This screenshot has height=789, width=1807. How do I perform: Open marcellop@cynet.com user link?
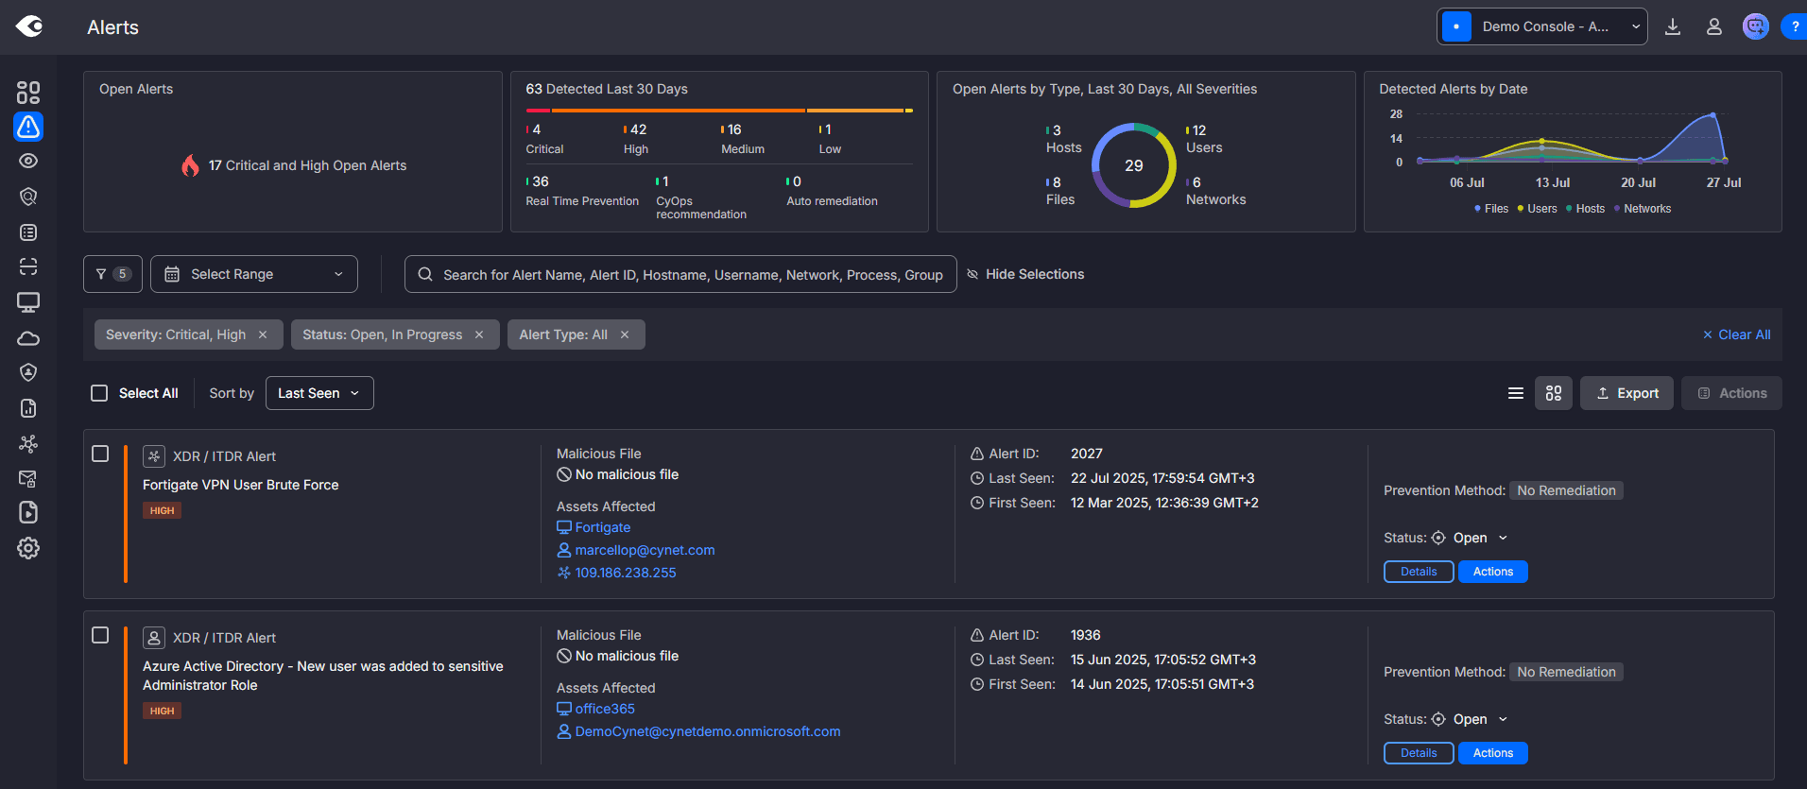(645, 550)
